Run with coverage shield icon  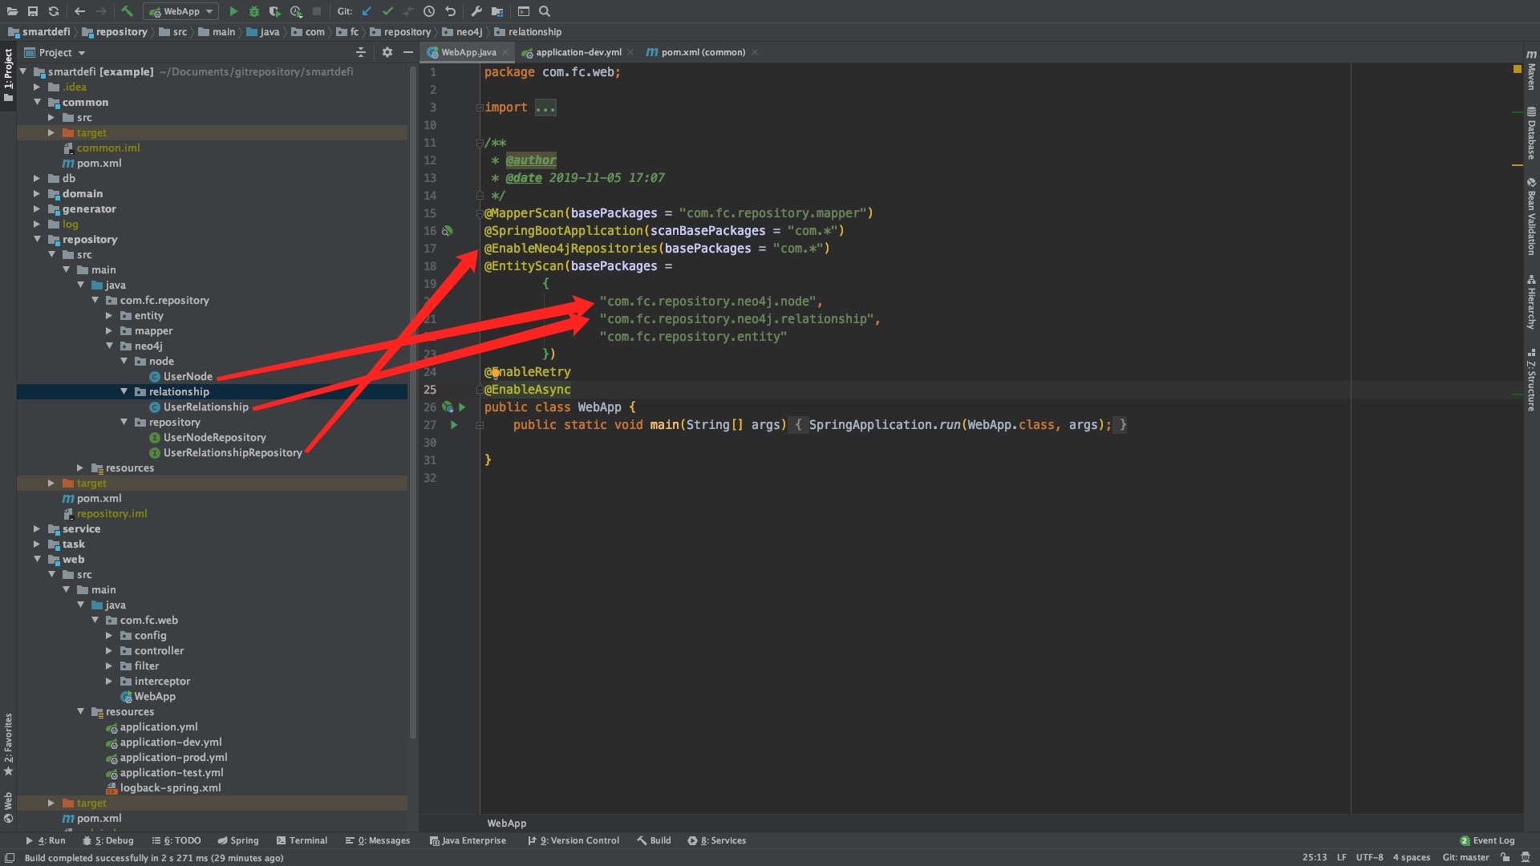coord(275,11)
